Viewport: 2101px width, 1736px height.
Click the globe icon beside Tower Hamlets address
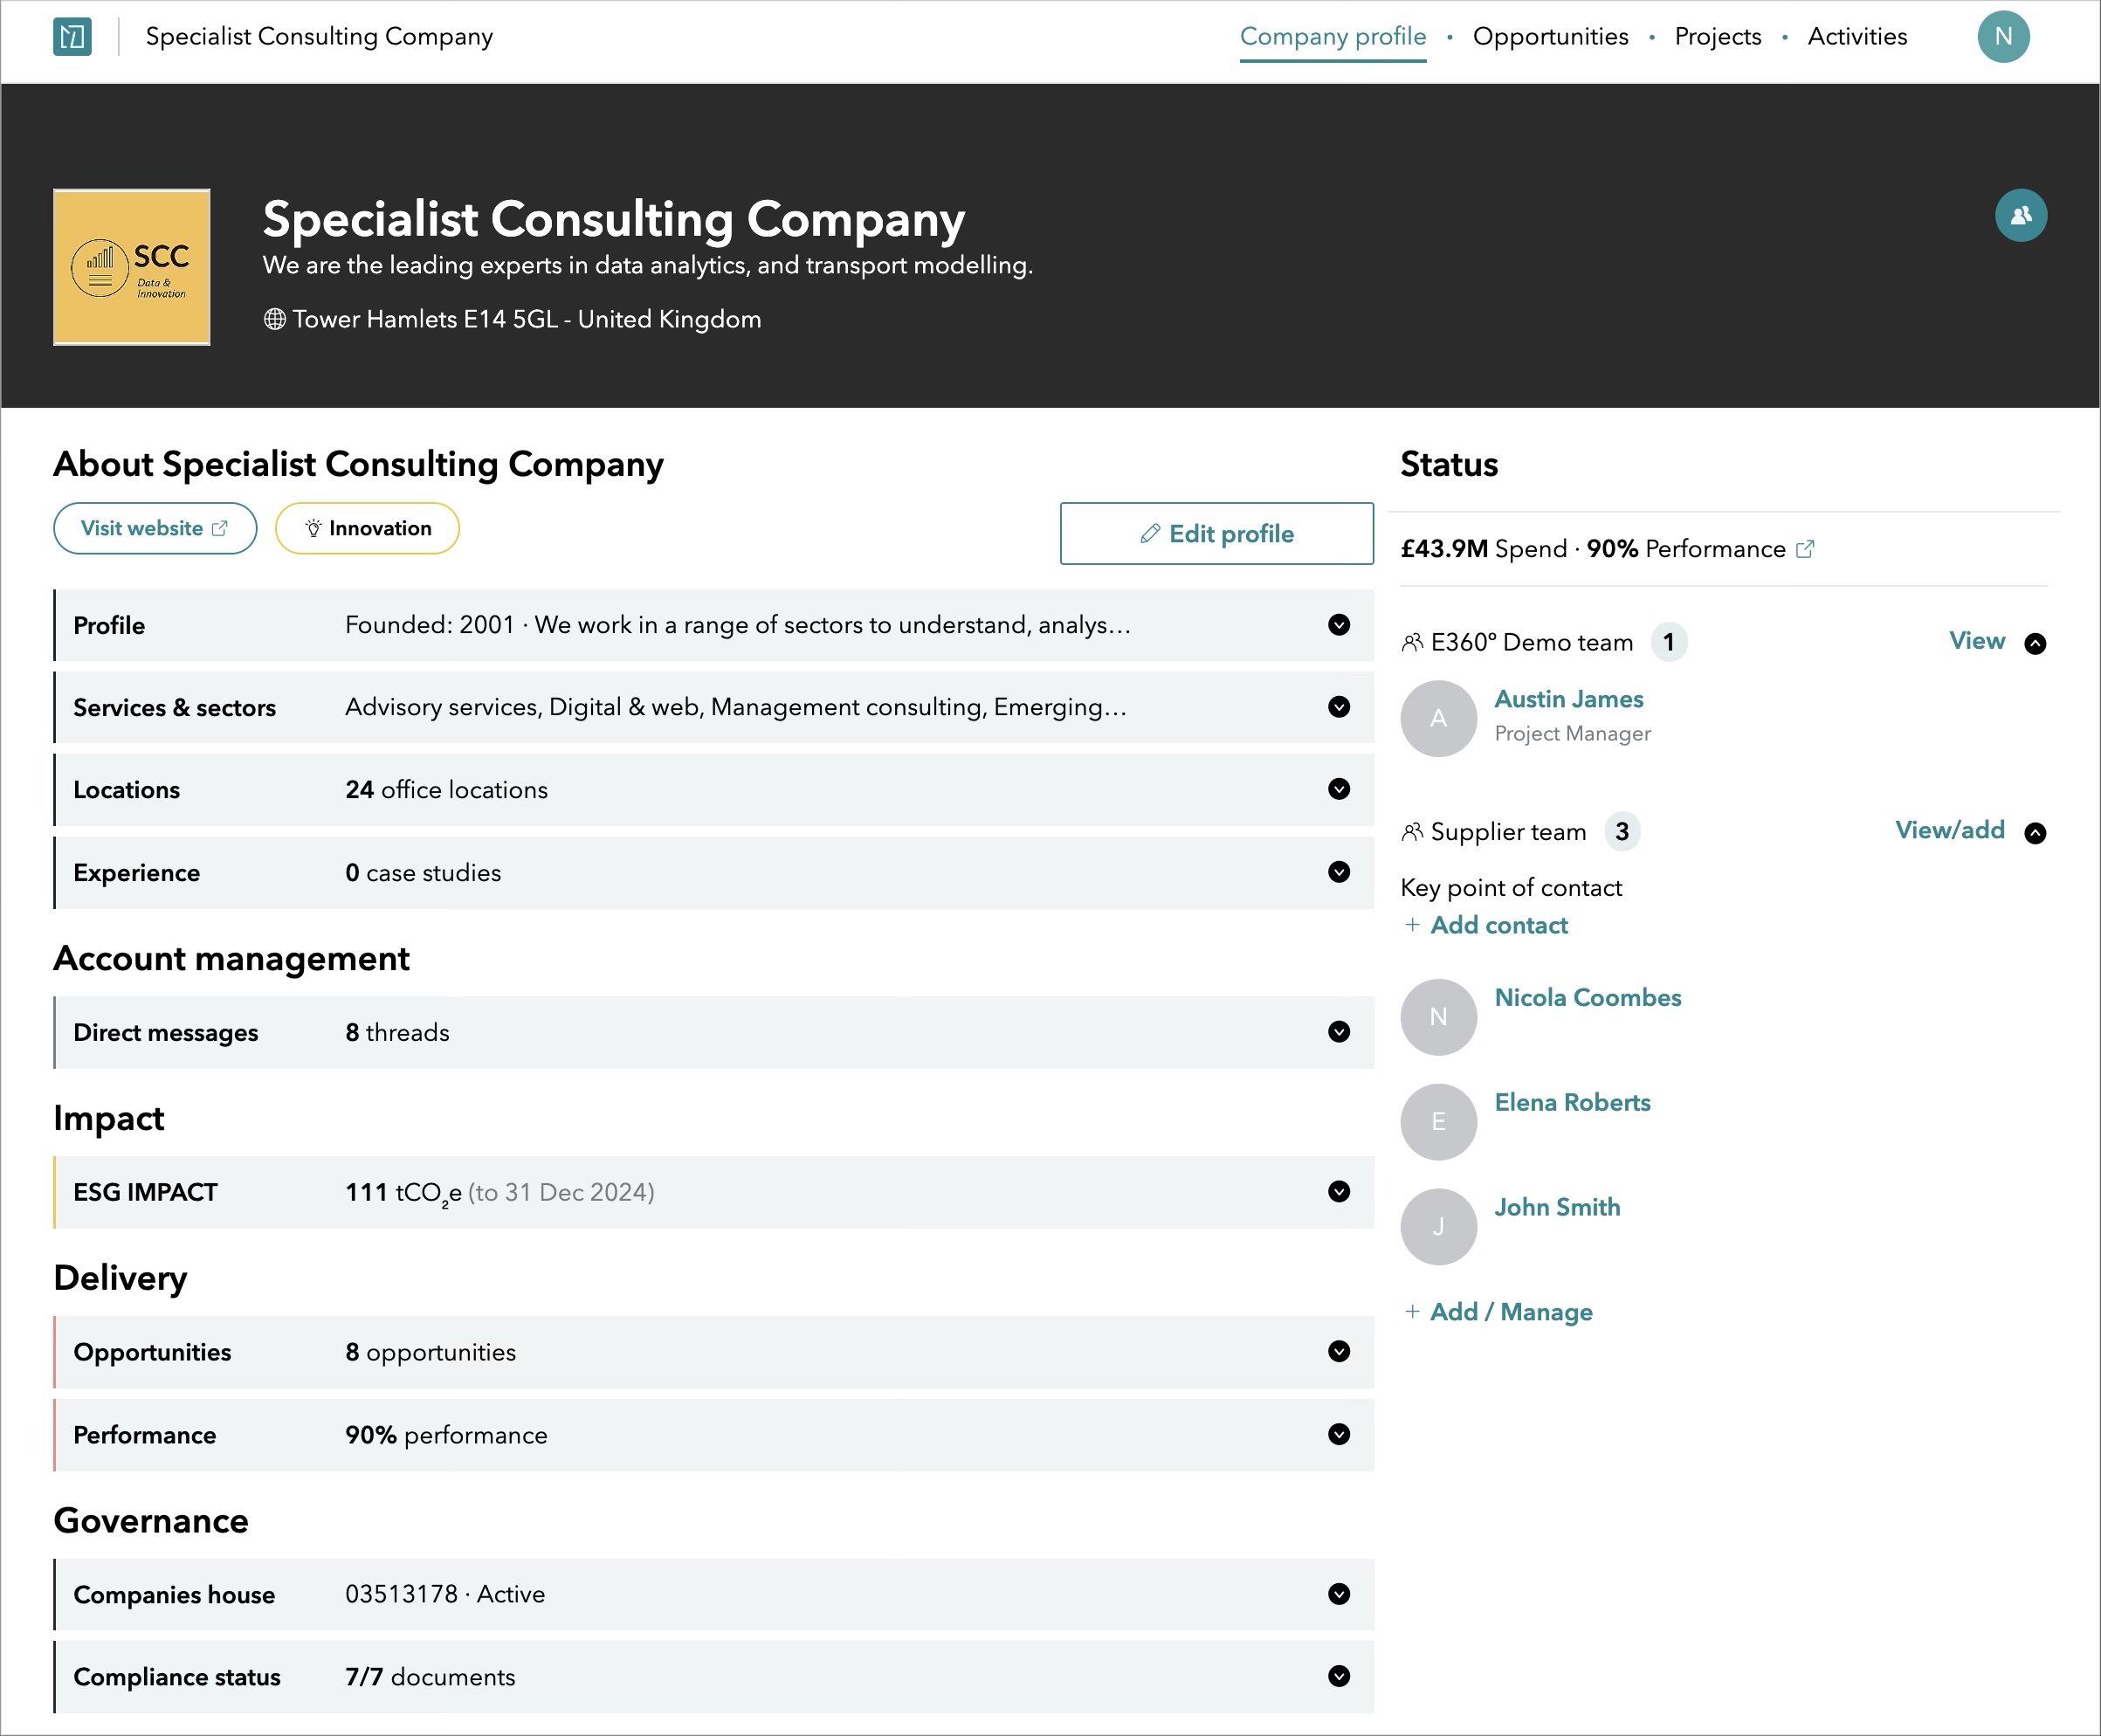click(274, 319)
